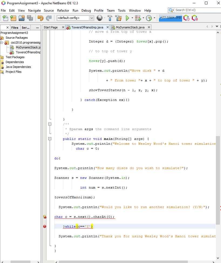Switch to the Start Page tab
The width and height of the screenshot is (221, 263).
pyautogui.click(x=50, y=27)
